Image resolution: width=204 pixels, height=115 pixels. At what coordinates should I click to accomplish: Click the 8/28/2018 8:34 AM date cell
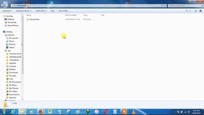pyautogui.click(x=73, y=19)
